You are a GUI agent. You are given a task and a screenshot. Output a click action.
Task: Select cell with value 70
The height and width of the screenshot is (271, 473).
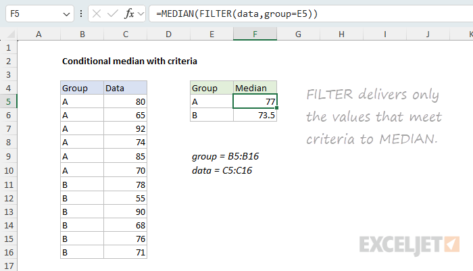(x=125, y=170)
